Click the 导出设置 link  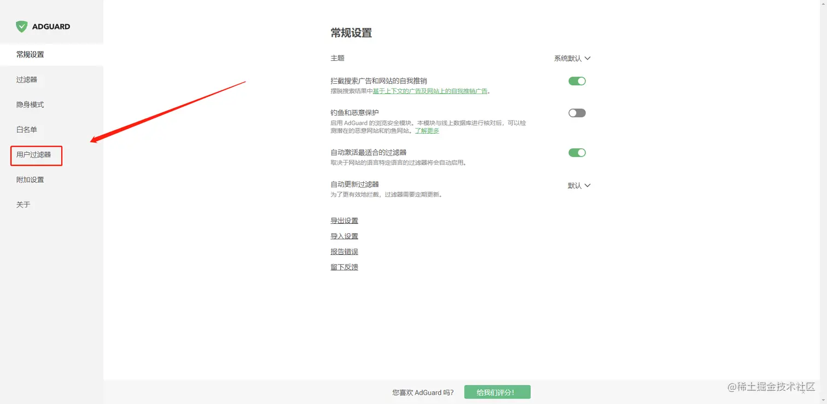coord(344,221)
